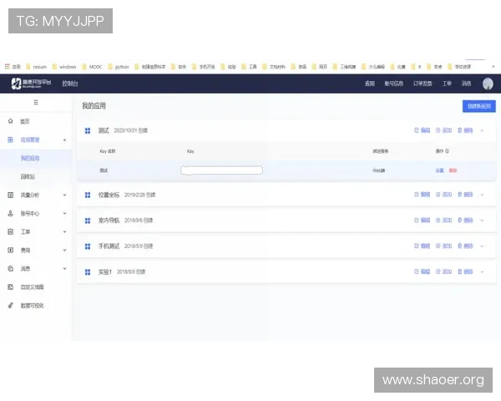The image size is (501, 401).
Task: Expand the 流量分析 sidebar menu
Action: 64,195
